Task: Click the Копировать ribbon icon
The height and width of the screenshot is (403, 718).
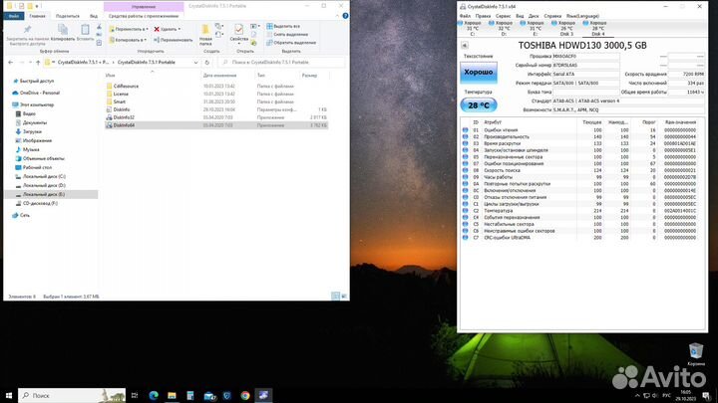Action: (x=63, y=30)
